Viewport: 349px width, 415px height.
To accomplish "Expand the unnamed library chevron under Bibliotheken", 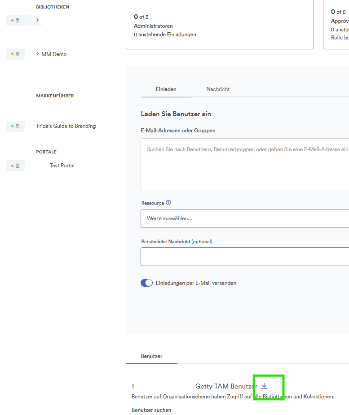I will 38,20.
